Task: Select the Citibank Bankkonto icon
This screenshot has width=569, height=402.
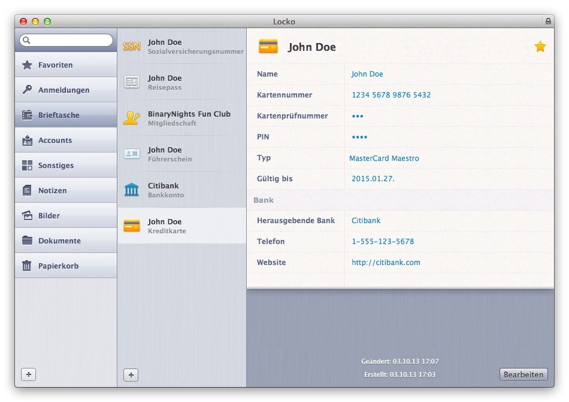Action: pos(132,190)
